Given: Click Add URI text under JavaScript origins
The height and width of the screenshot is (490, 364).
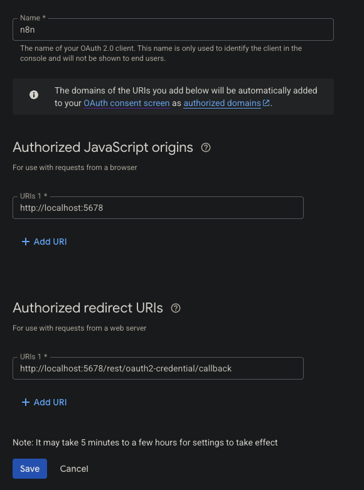Looking at the screenshot, I should point(50,242).
